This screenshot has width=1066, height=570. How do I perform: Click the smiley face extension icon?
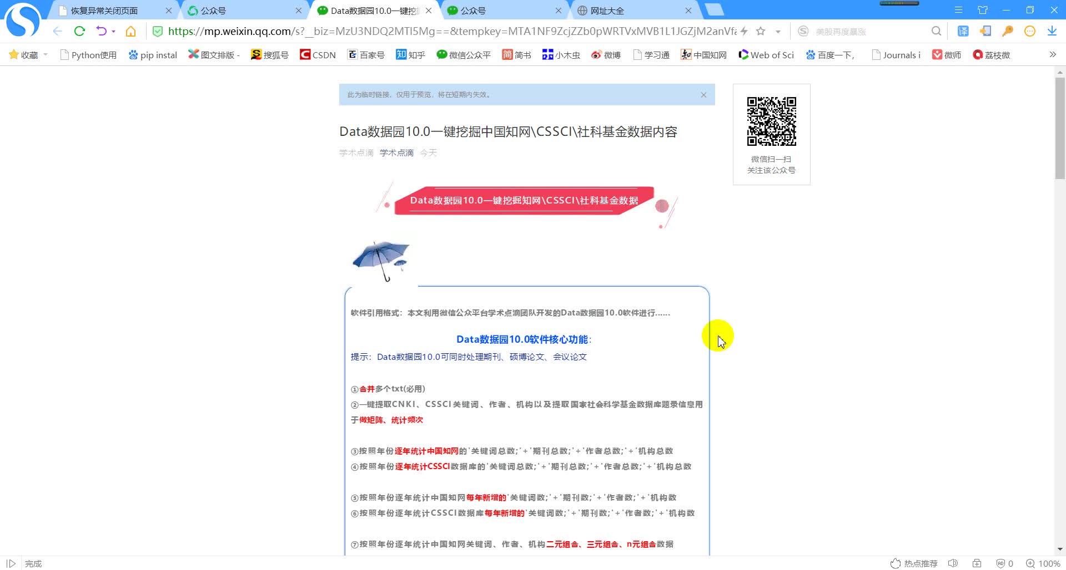point(1030,32)
